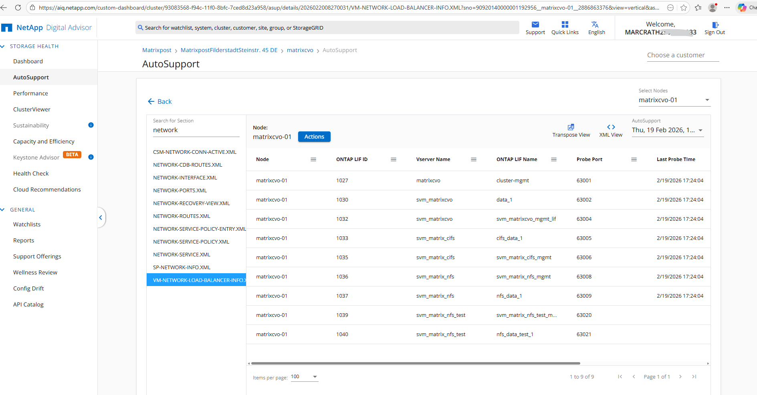The image size is (757, 395).
Task: Collapse the left sidebar panel
Action: [x=101, y=218]
